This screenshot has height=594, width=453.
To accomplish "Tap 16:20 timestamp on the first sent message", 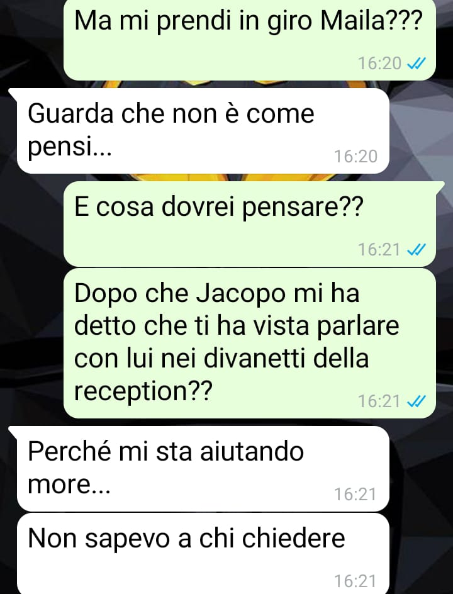I will pos(379,64).
